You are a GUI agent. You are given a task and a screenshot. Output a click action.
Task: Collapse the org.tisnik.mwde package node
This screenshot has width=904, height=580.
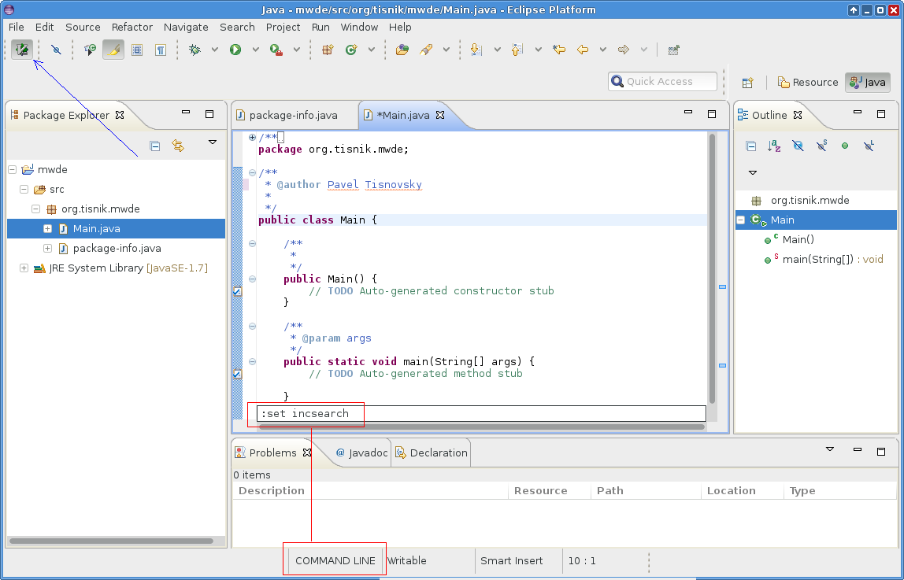(x=35, y=209)
